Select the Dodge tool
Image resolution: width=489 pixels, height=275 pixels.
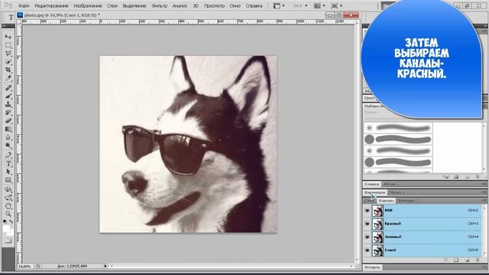pyautogui.click(x=8, y=145)
